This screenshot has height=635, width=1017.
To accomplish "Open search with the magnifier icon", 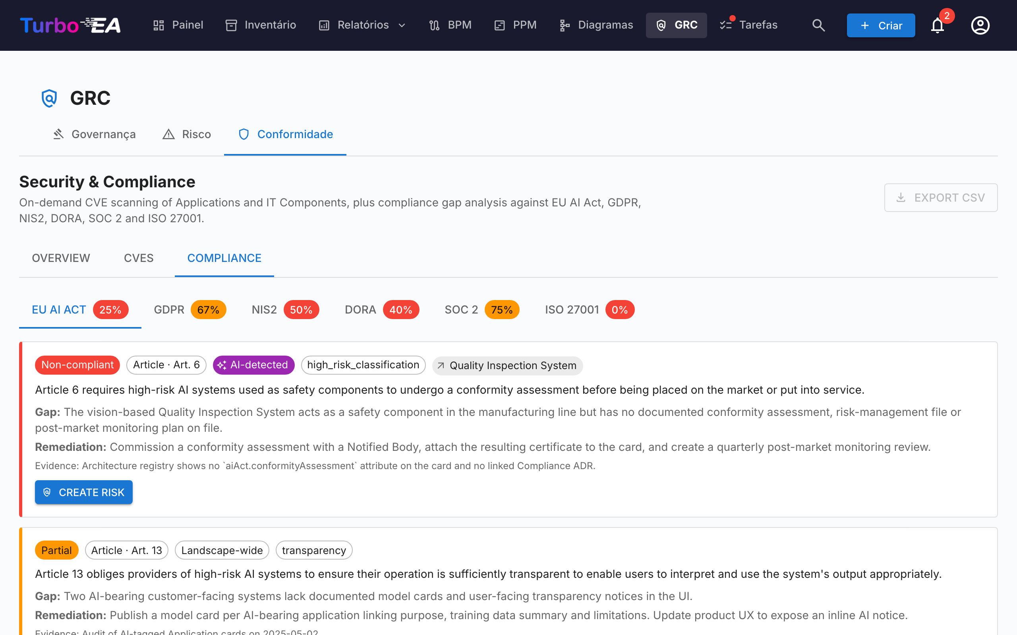I will tap(818, 25).
